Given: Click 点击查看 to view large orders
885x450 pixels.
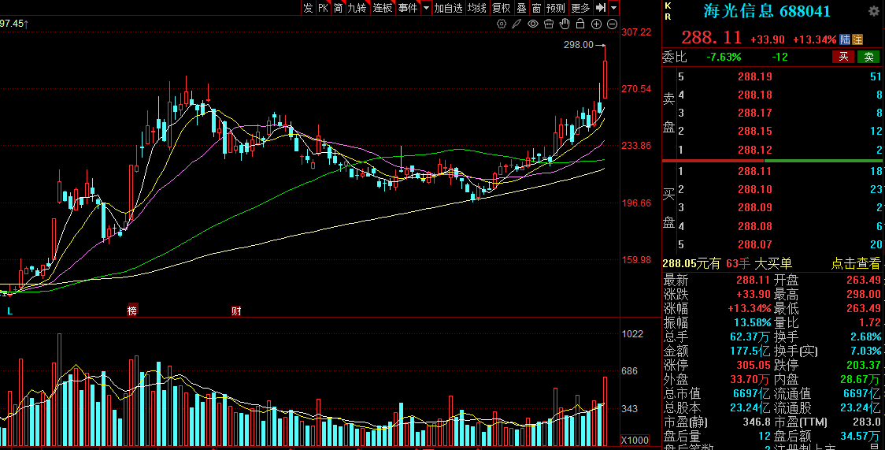Looking at the screenshot, I should pyautogui.click(x=856, y=264).
